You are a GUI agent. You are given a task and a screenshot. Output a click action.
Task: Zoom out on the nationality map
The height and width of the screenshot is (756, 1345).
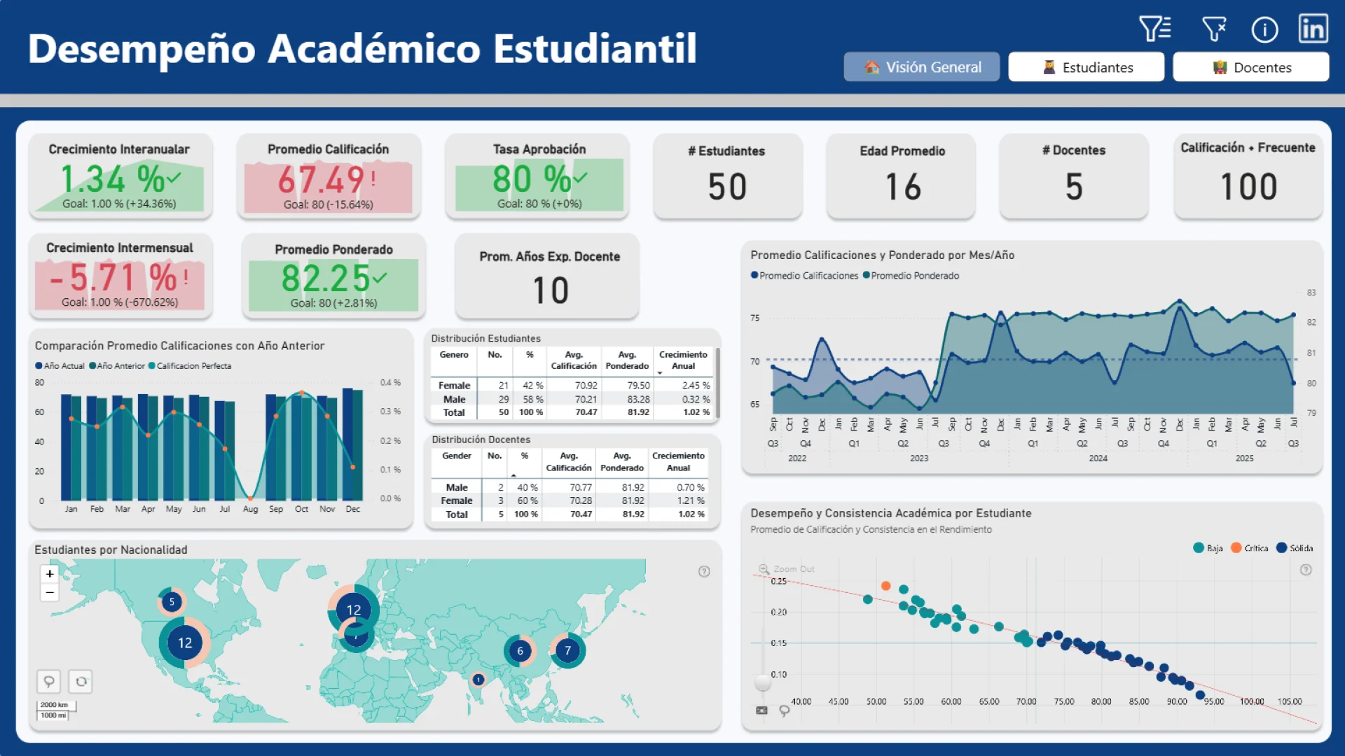(50, 592)
